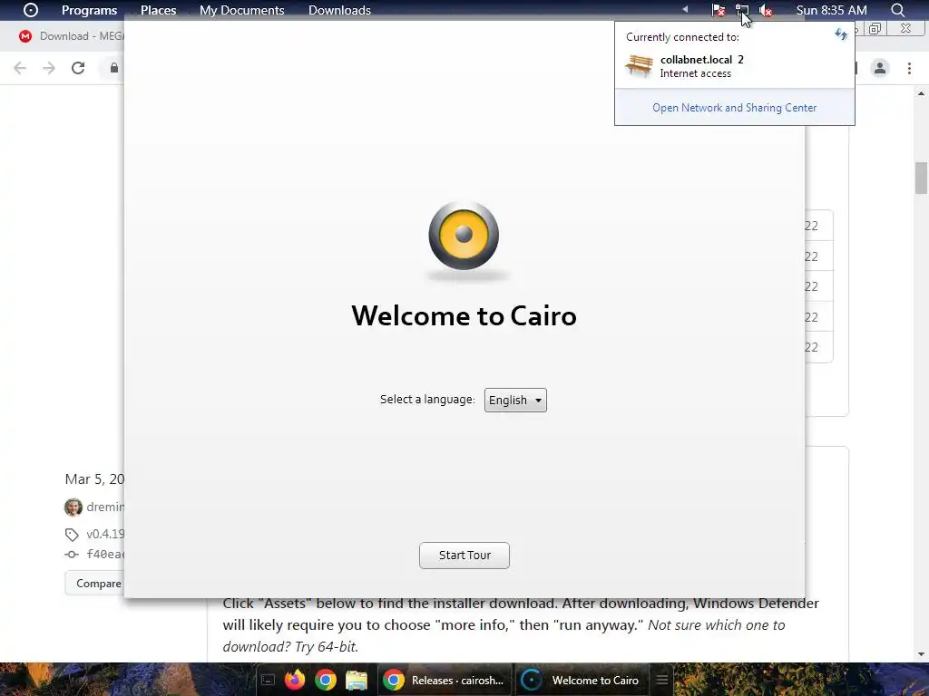929x696 pixels.
Task: Open the My Documents menu
Action: click(x=241, y=10)
